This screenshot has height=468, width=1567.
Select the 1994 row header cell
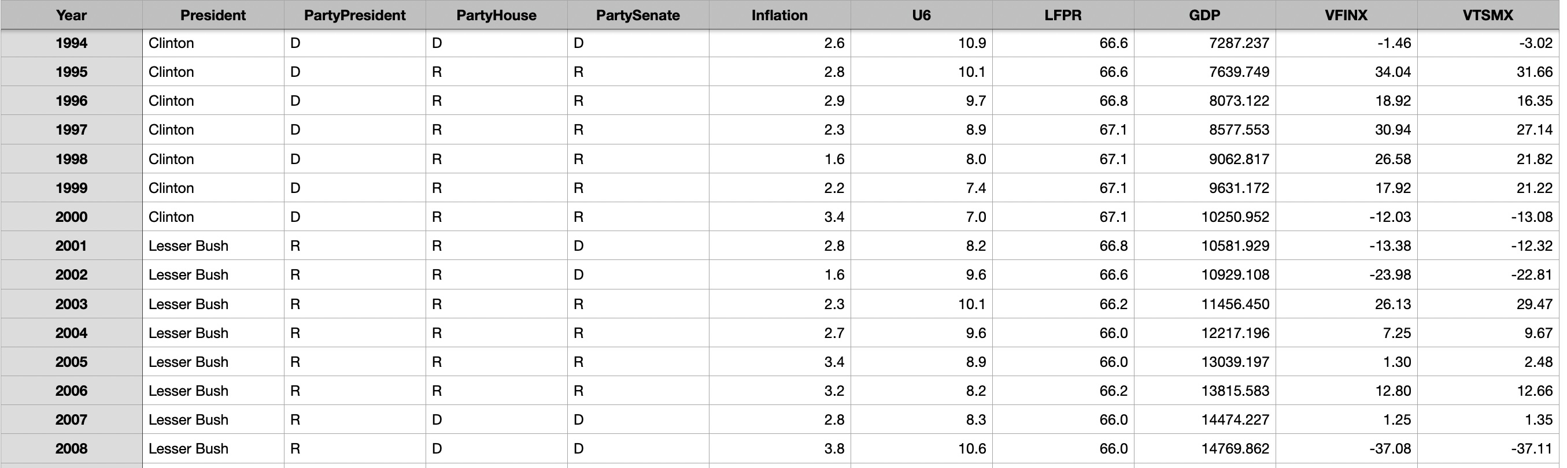point(71,43)
